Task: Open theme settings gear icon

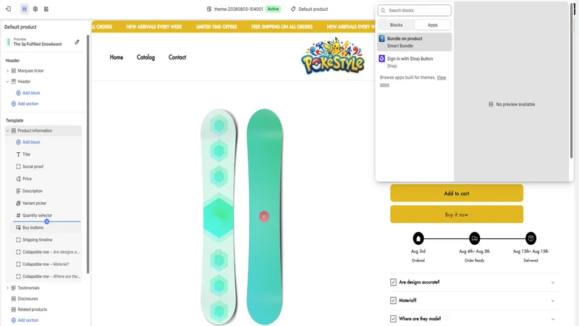Action: (35, 9)
